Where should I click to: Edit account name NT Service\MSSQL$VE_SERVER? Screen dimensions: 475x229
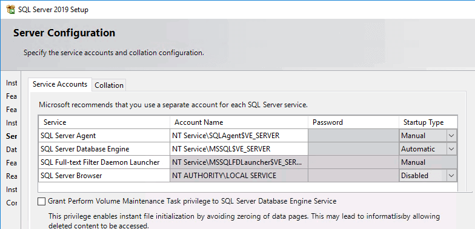239,149
